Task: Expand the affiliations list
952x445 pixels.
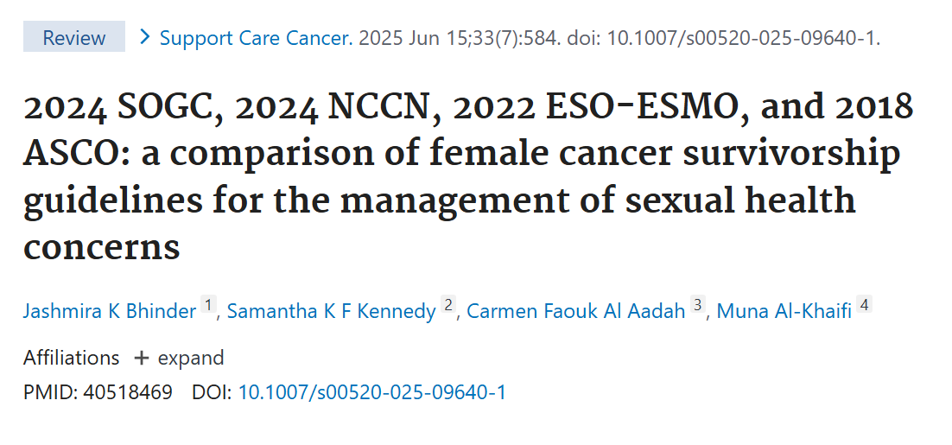Action: [x=190, y=358]
